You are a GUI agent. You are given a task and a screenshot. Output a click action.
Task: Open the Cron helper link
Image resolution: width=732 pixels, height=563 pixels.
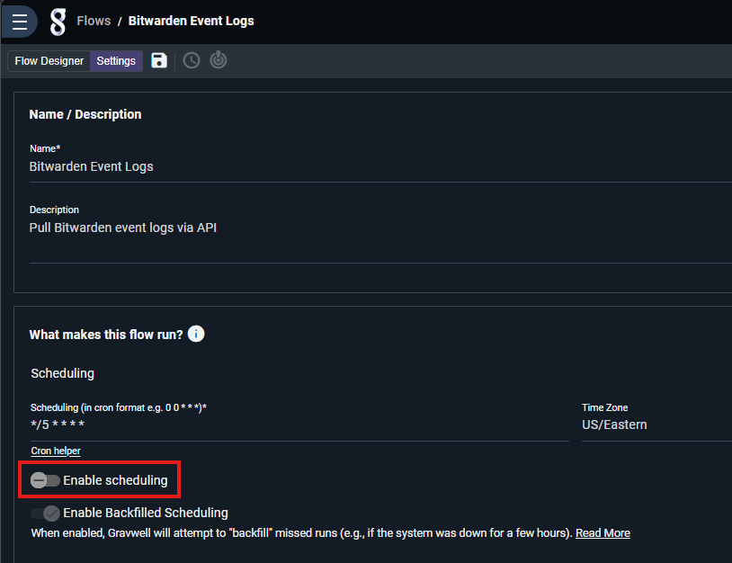point(56,451)
